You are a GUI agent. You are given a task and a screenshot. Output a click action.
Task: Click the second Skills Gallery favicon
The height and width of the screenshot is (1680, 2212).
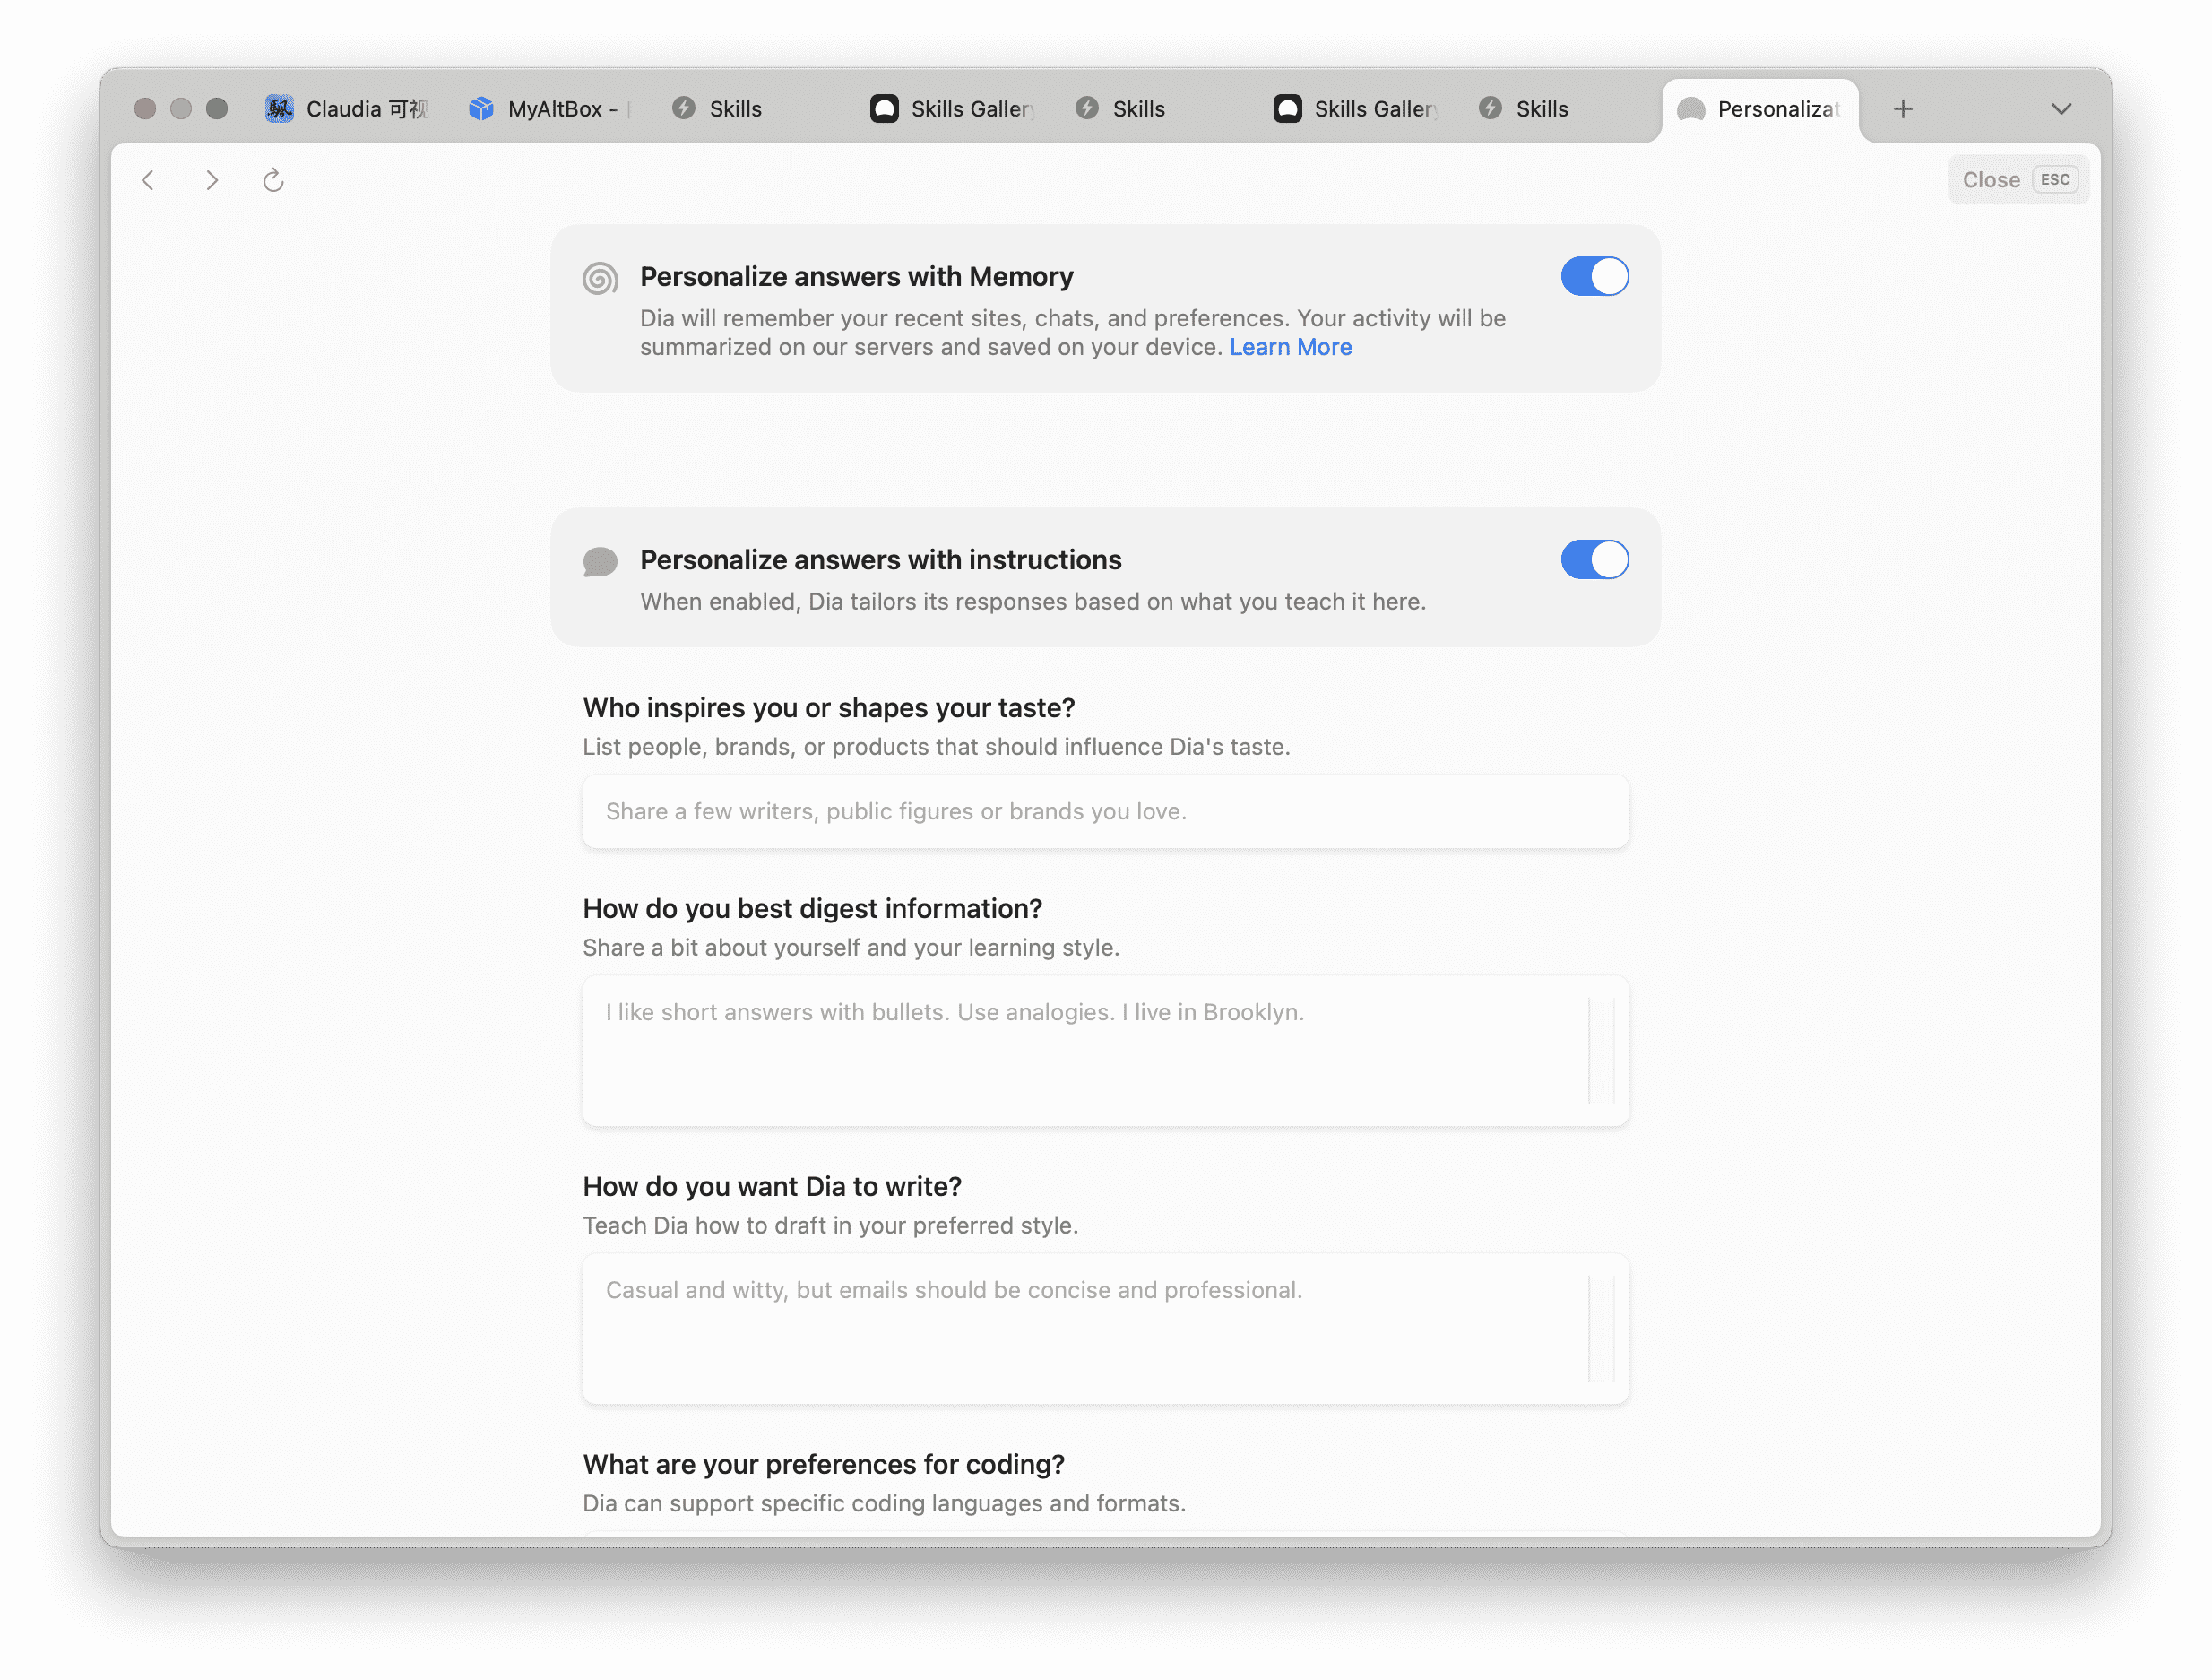click(x=1287, y=109)
